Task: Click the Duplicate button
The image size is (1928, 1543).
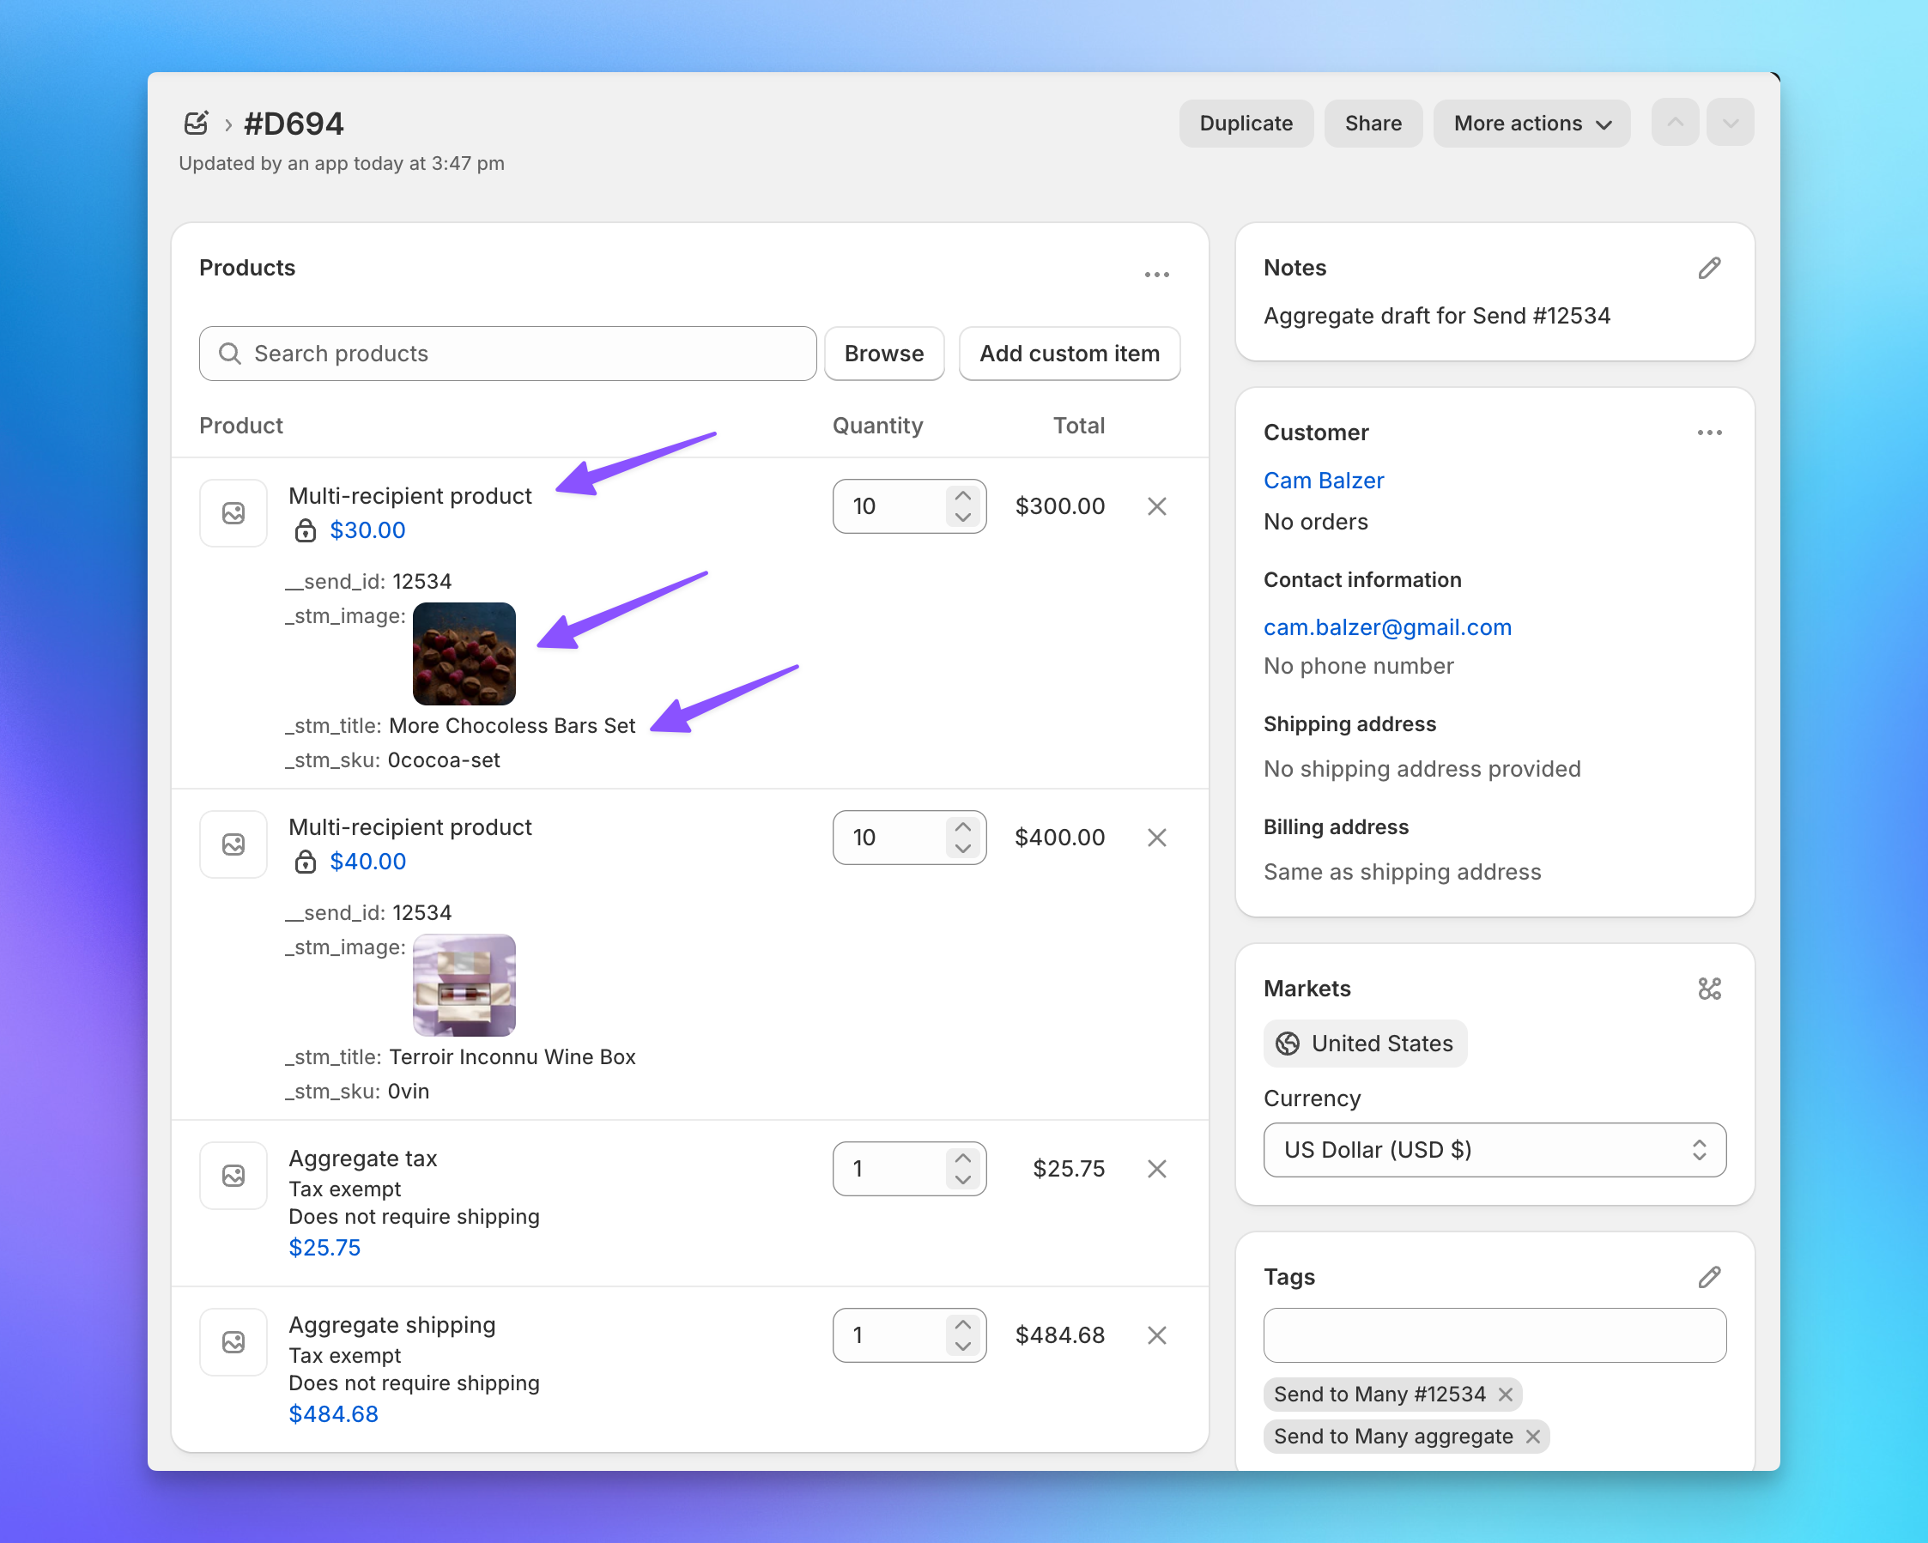Action: pyautogui.click(x=1246, y=124)
